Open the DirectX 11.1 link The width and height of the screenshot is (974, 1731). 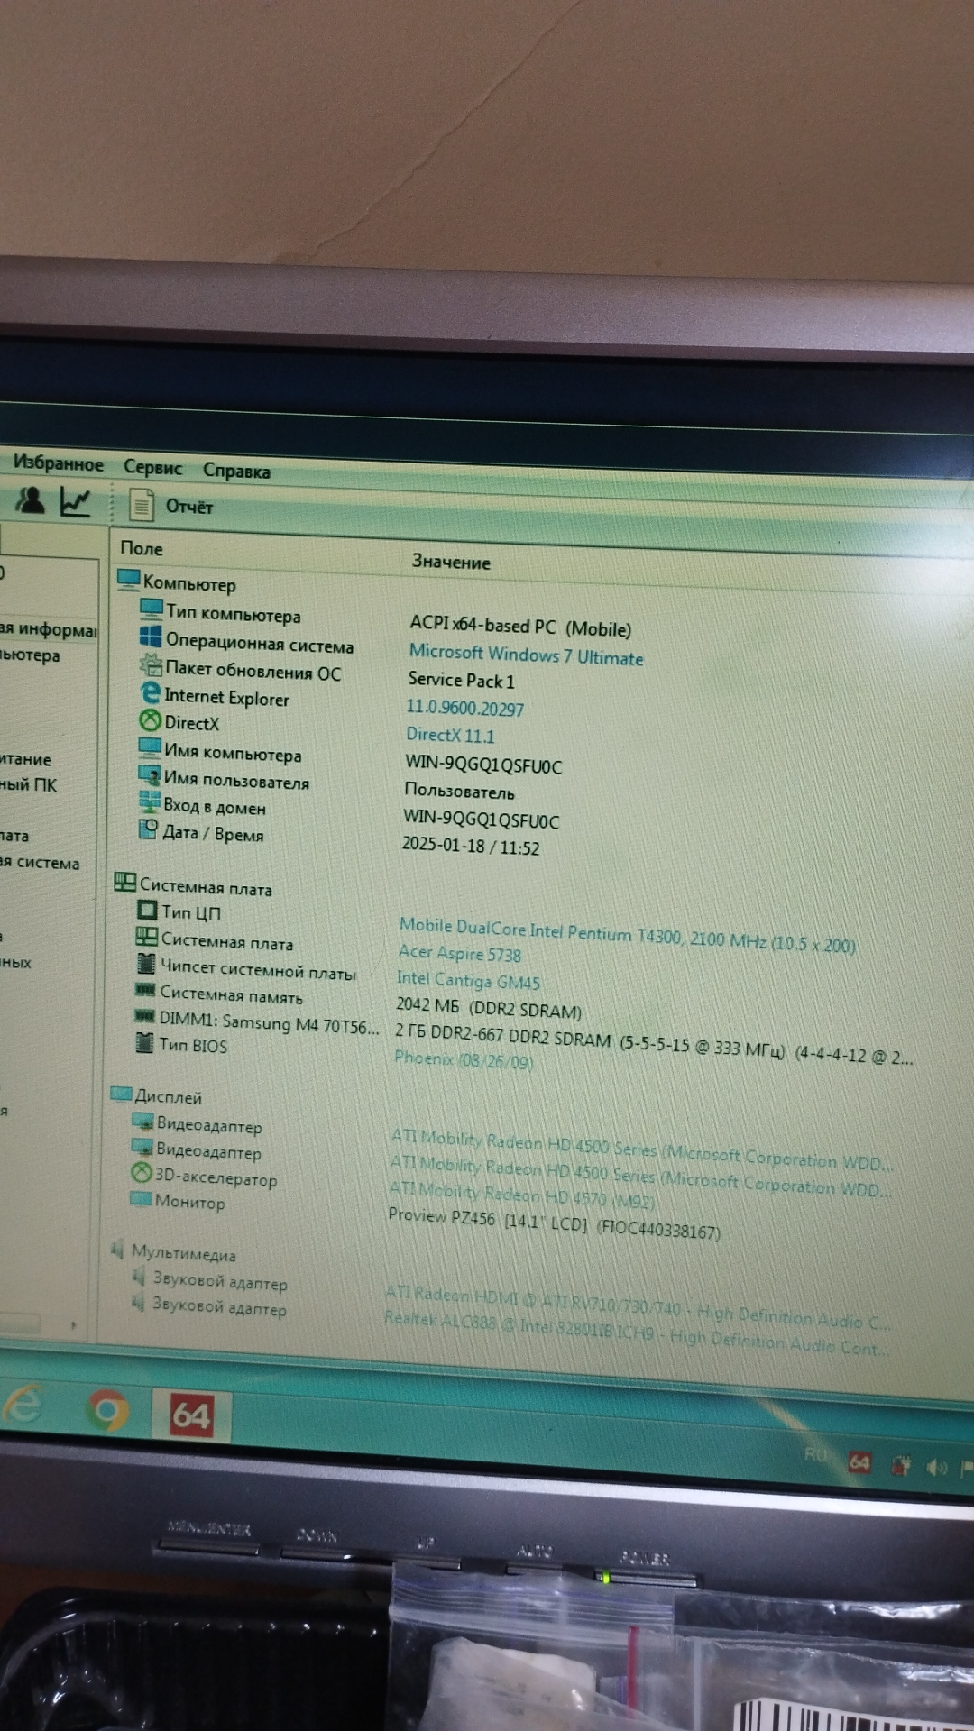[450, 736]
